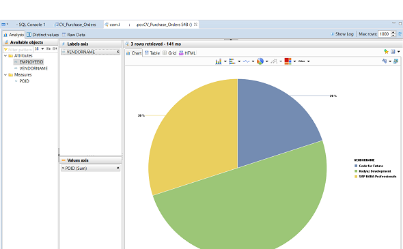Screen dimensions: 403x249
Task: Remove POID (Sum) from Values axis
Action: (117, 168)
